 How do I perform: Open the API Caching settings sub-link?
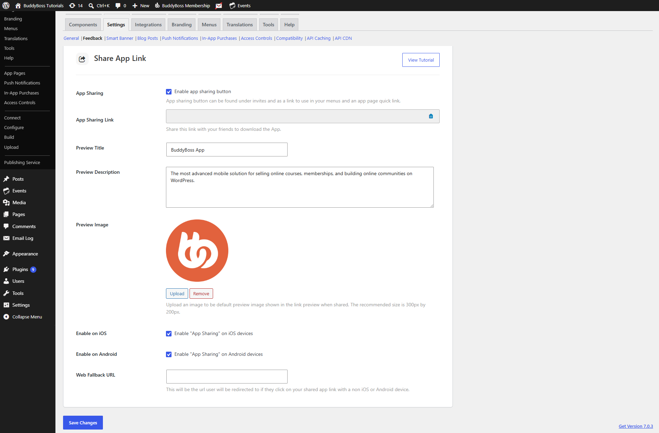pyautogui.click(x=318, y=38)
